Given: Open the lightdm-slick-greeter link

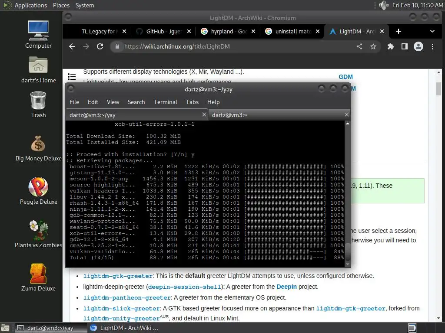Looking at the screenshot, I should [122, 308].
